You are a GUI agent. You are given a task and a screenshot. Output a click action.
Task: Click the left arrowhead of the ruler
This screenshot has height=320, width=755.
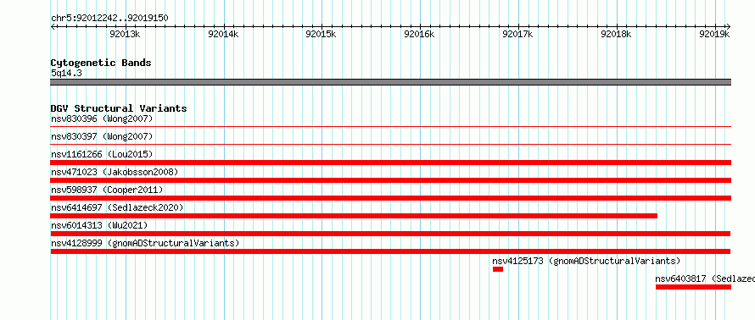tap(53, 26)
